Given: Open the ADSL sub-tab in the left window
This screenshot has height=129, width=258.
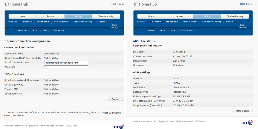Looking at the screenshot, I should point(35,30).
